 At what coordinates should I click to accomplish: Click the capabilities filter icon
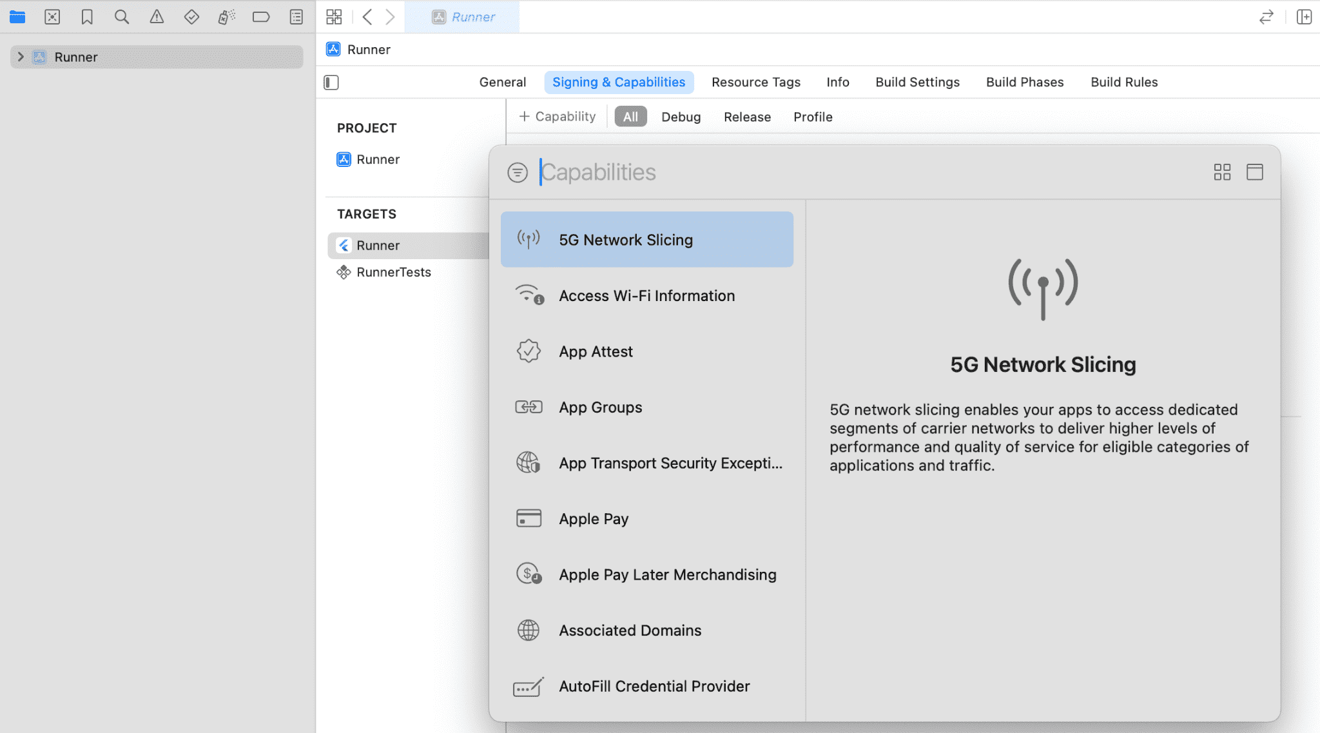[518, 173]
